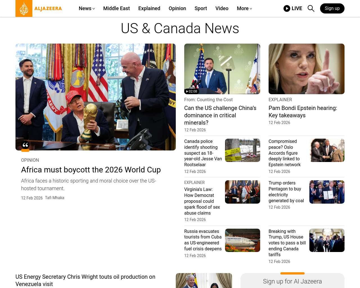This screenshot has height=288, width=360.
Task: Read Pam Bondi Epstein hearing takeaways
Action: (x=303, y=112)
